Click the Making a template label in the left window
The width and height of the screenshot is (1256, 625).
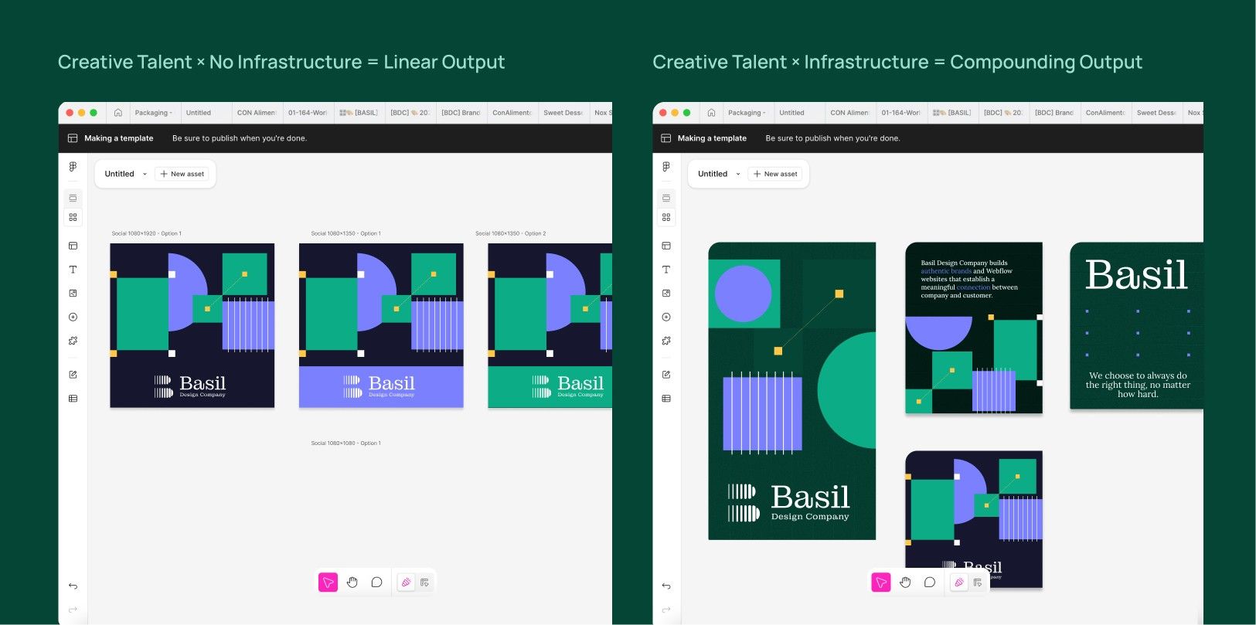click(x=119, y=138)
